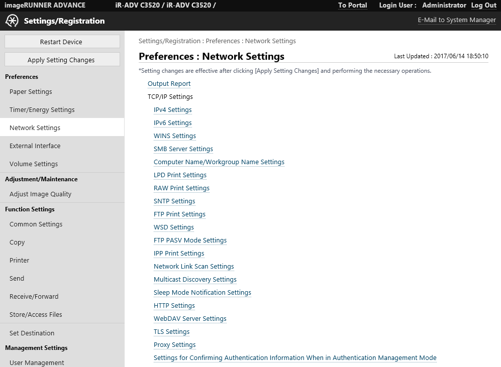The image size is (501, 367).
Task: Go to Proxy Settings
Action: (x=174, y=345)
